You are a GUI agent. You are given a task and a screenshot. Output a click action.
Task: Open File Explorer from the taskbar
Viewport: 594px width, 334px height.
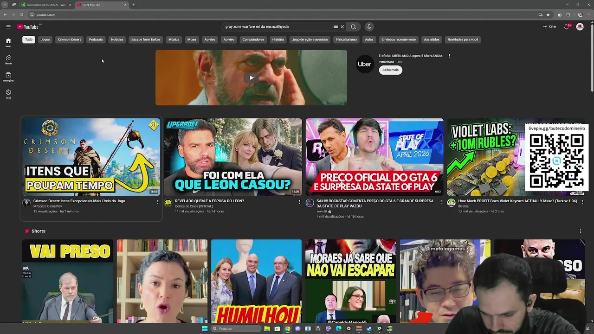tap(267, 328)
